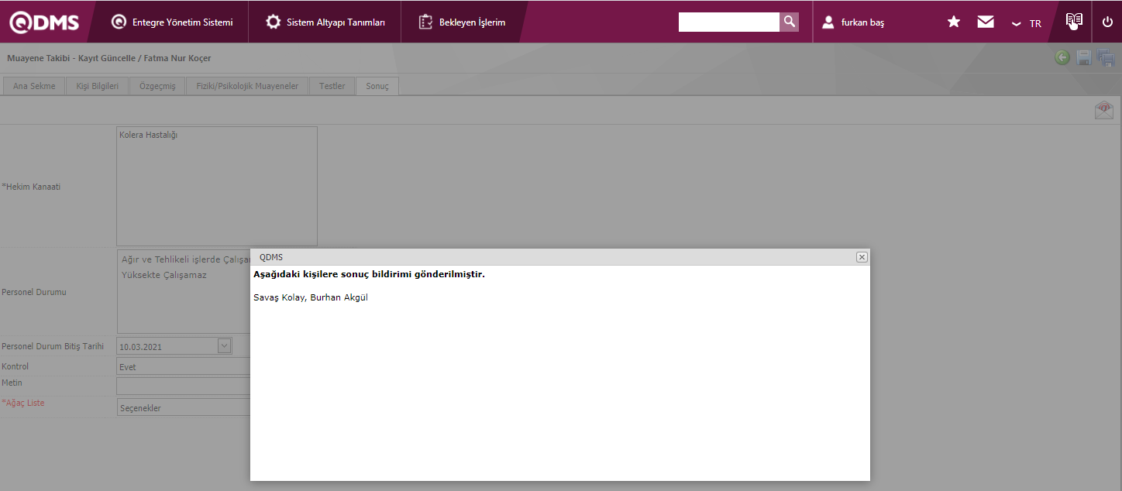
Task: Click the Kontrol label
Action: point(15,366)
